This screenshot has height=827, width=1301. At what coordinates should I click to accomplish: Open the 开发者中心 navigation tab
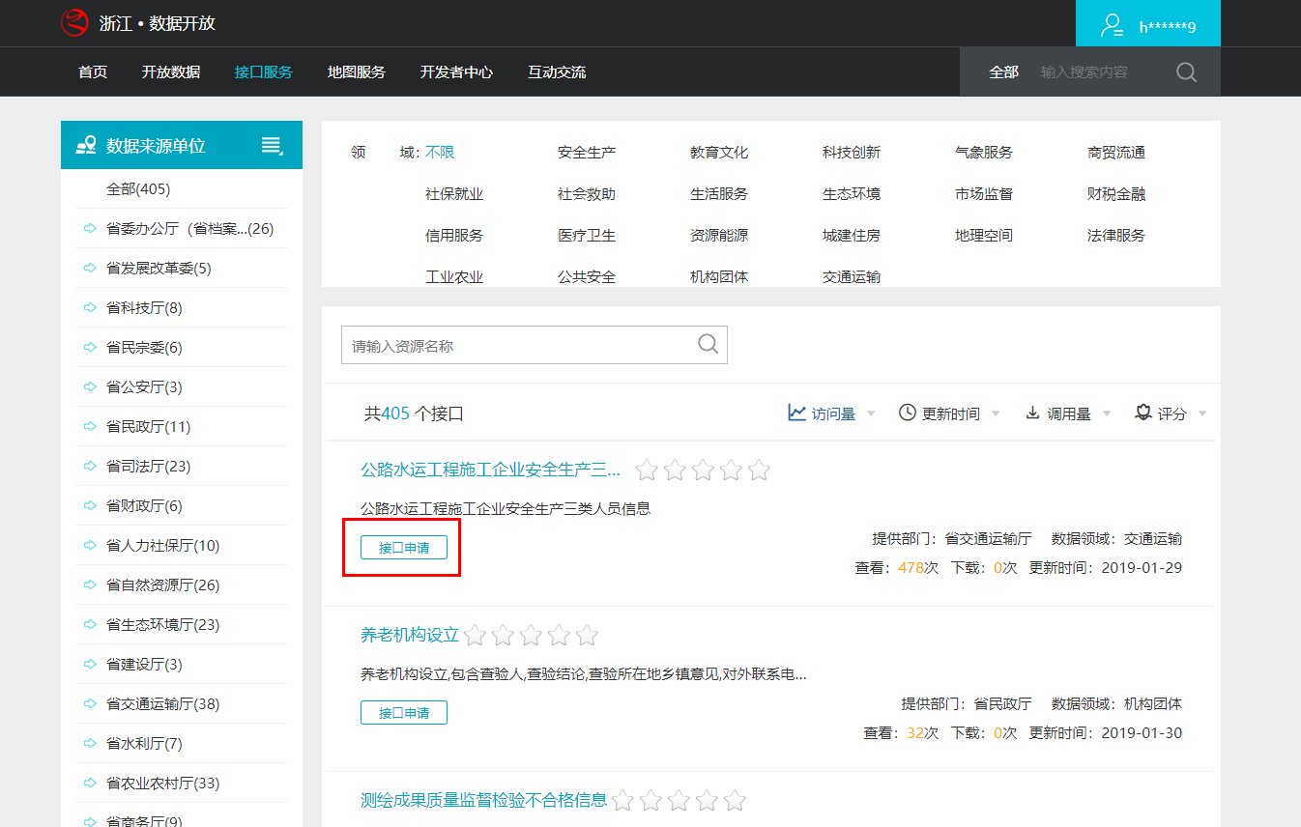coord(456,72)
